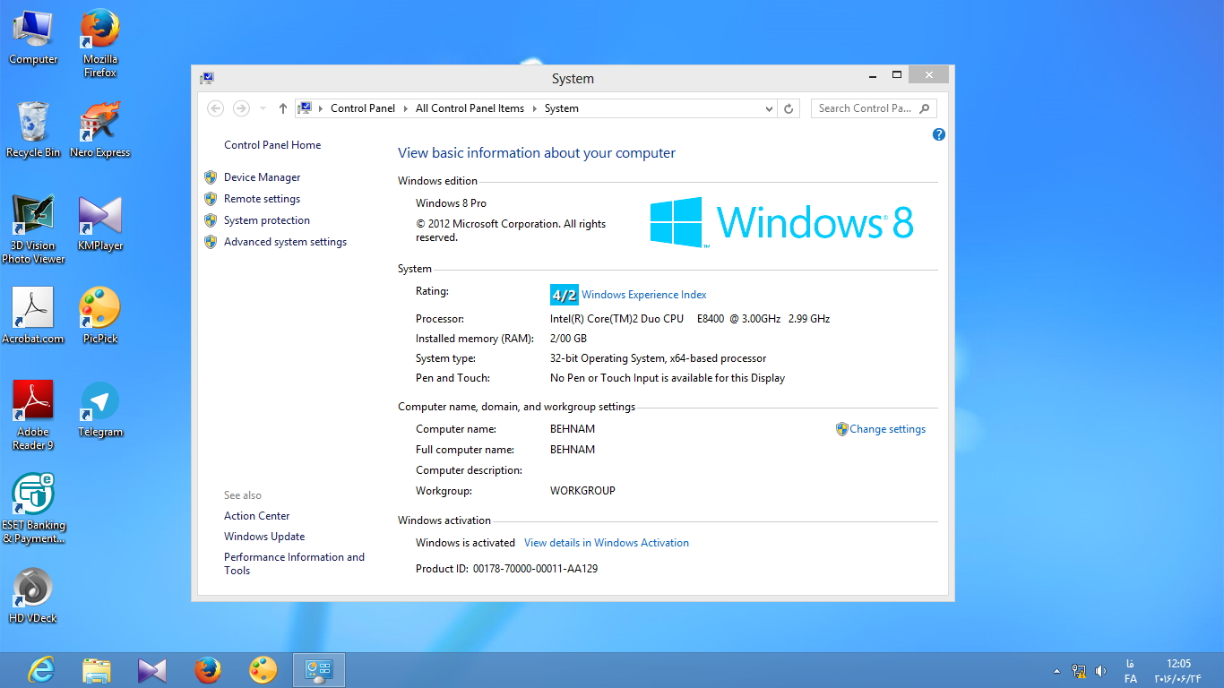This screenshot has width=1224, height=688.
Task: Expand the address bar history dropdown
Action: click(x=769, y=108)
